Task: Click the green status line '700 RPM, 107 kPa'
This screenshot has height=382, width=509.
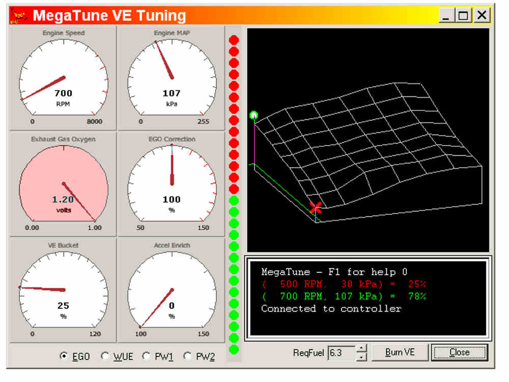Action: (x=344, y=296)
